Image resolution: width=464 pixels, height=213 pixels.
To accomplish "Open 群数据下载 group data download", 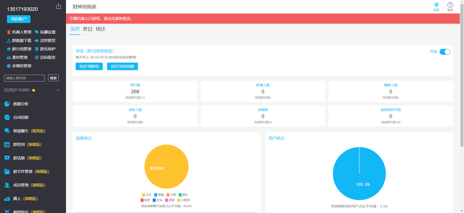I will (19, 41).
